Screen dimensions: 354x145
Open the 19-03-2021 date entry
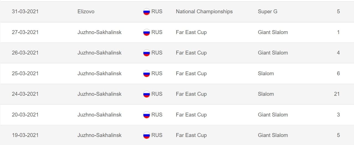coord(25,135)
